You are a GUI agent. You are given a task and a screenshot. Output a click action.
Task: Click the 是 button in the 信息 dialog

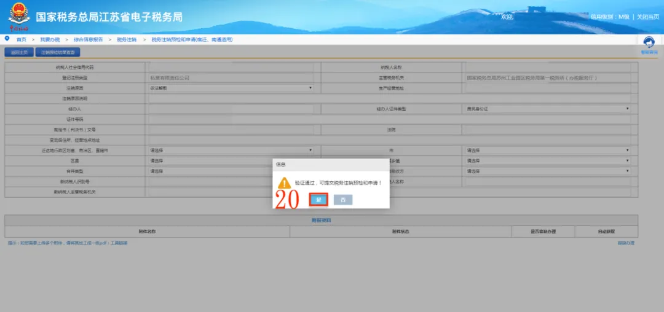pos(318,200)
